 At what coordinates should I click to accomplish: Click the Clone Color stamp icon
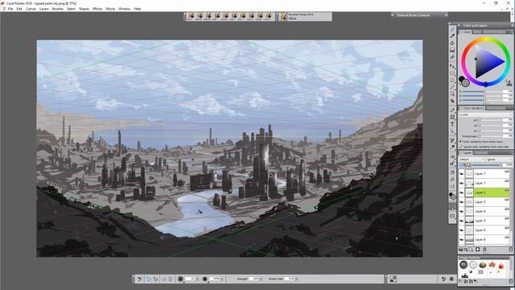tap(509, 82)
